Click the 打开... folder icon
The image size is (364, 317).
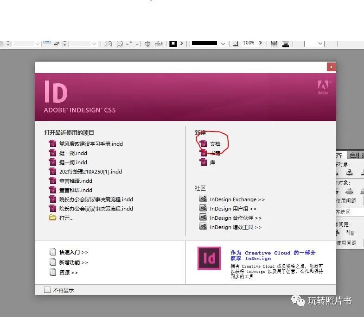(x=52, y=218)
